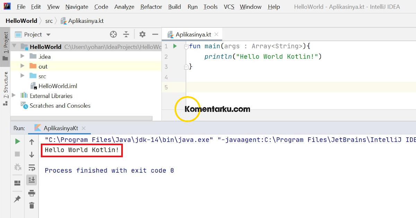Viewport: 416px width, 218px height.
Task: Click the restore layout icon in Run panel
Action: [17, 183]
